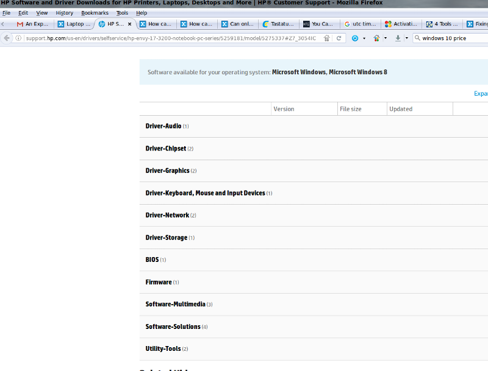Open dropdown arrow beside the Downloads icon

pos(406,38)
